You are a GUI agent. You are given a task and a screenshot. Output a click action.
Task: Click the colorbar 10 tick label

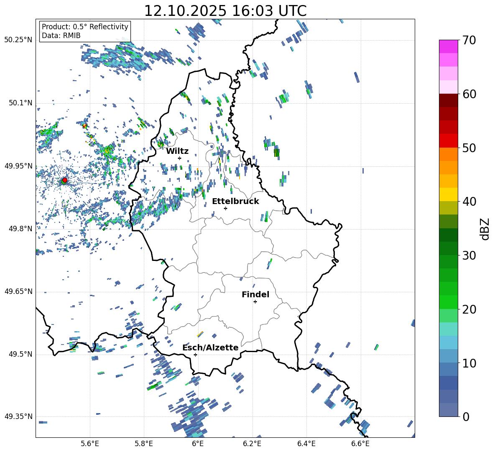click(469, 363)
